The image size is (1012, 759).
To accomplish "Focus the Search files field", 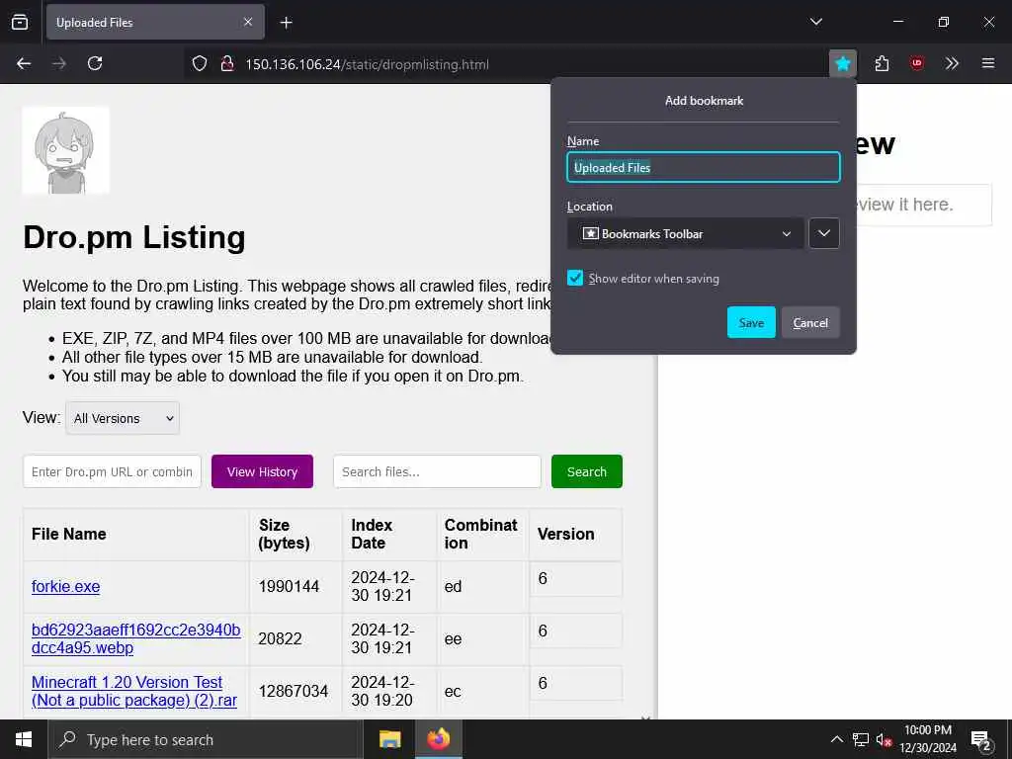I will click(x=437, y=471).
